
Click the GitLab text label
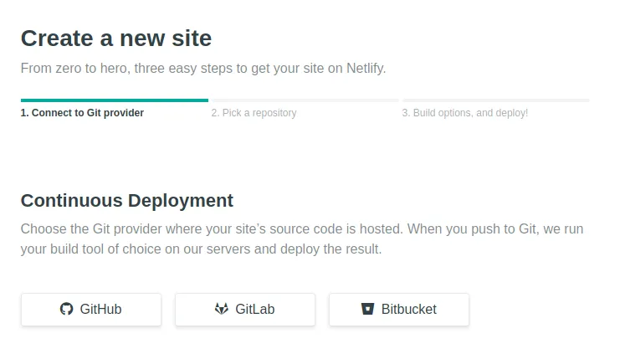coord(254,309)
